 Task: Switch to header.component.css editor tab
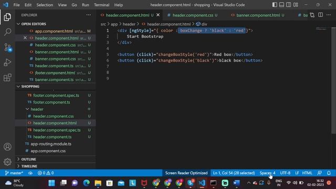(x=193, y=15)
